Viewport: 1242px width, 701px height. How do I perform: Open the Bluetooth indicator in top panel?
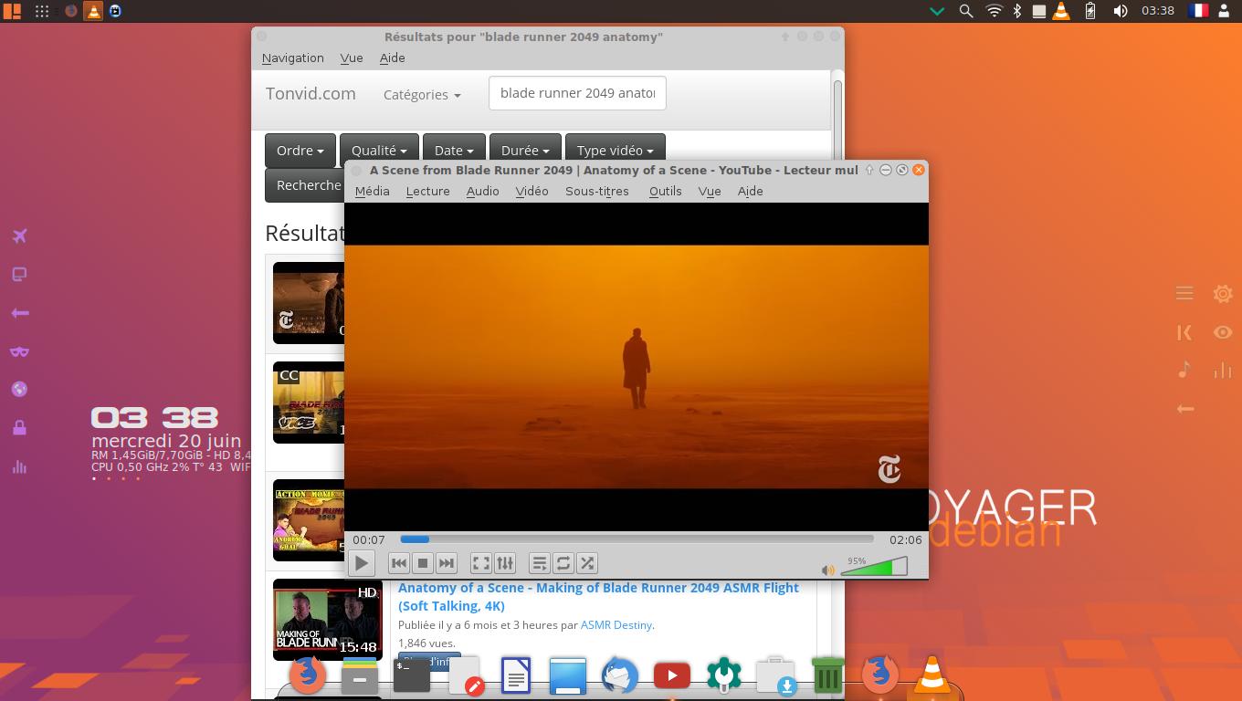[1017, 11]
